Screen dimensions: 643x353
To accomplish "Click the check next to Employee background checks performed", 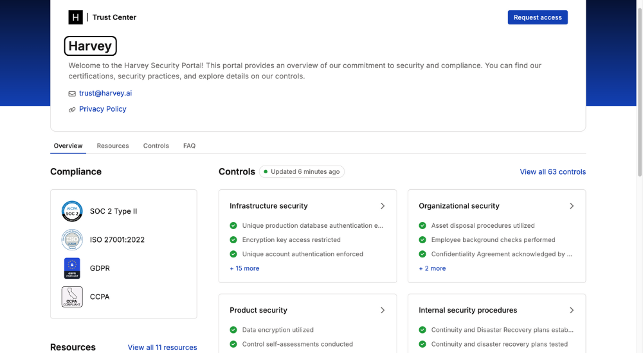I will 422,240.
